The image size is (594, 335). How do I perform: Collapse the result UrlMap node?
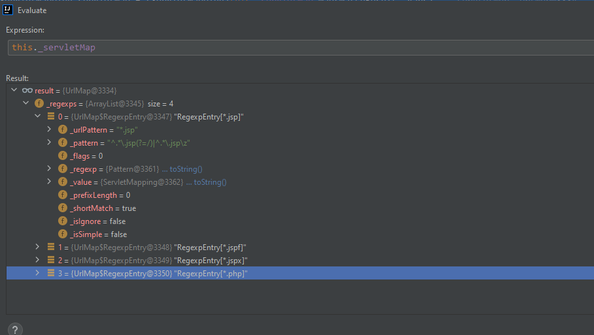coord(14,90)
